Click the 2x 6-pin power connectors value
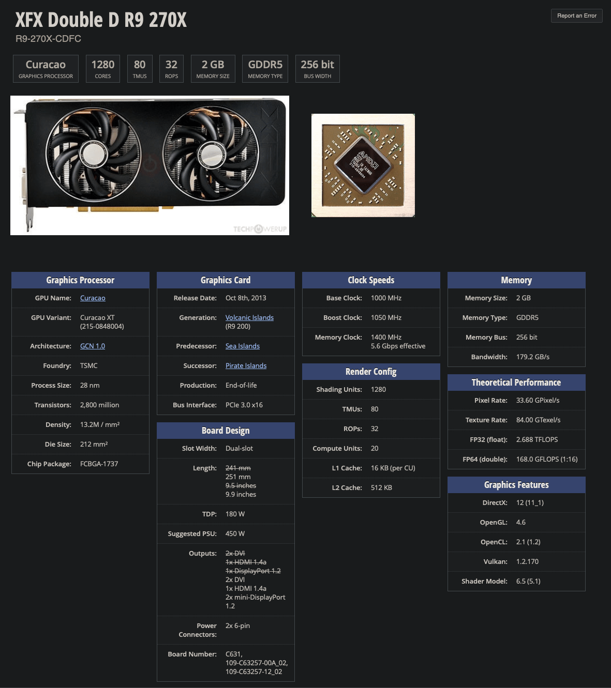The width and height of the screenshot is (611, 688). 237,626
